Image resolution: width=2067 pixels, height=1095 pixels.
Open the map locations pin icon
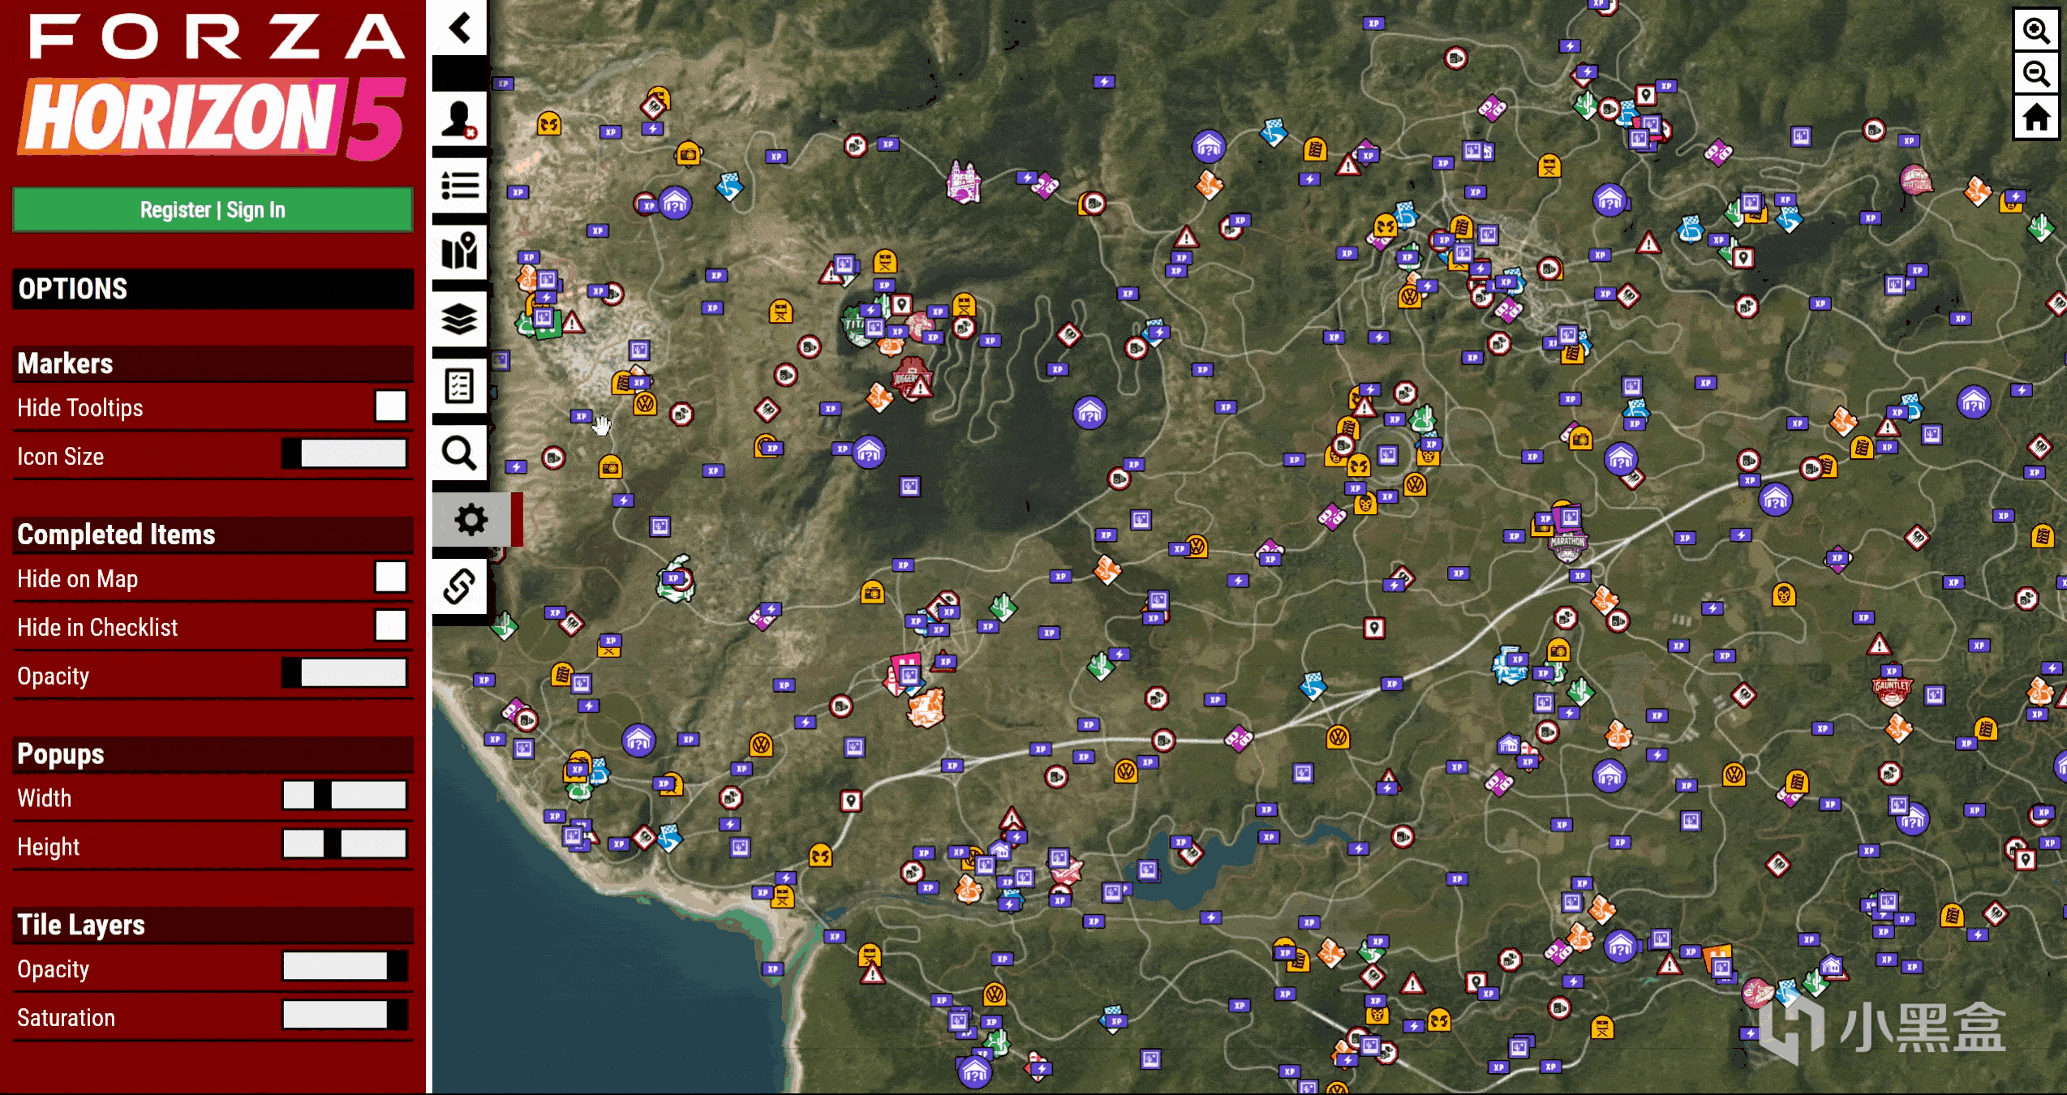459,251
